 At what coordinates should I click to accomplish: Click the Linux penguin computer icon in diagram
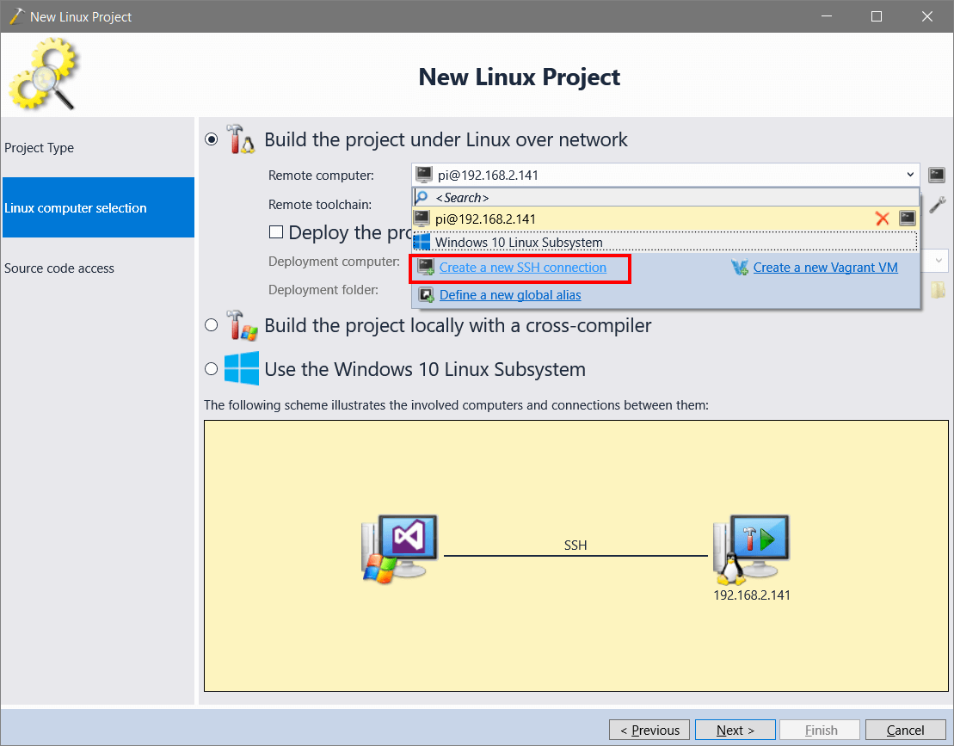(x=751, y=550)
